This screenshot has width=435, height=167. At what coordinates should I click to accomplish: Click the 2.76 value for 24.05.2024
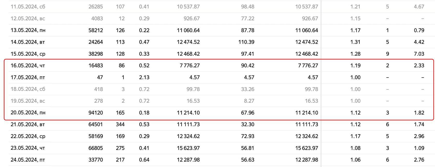(419, 160)
